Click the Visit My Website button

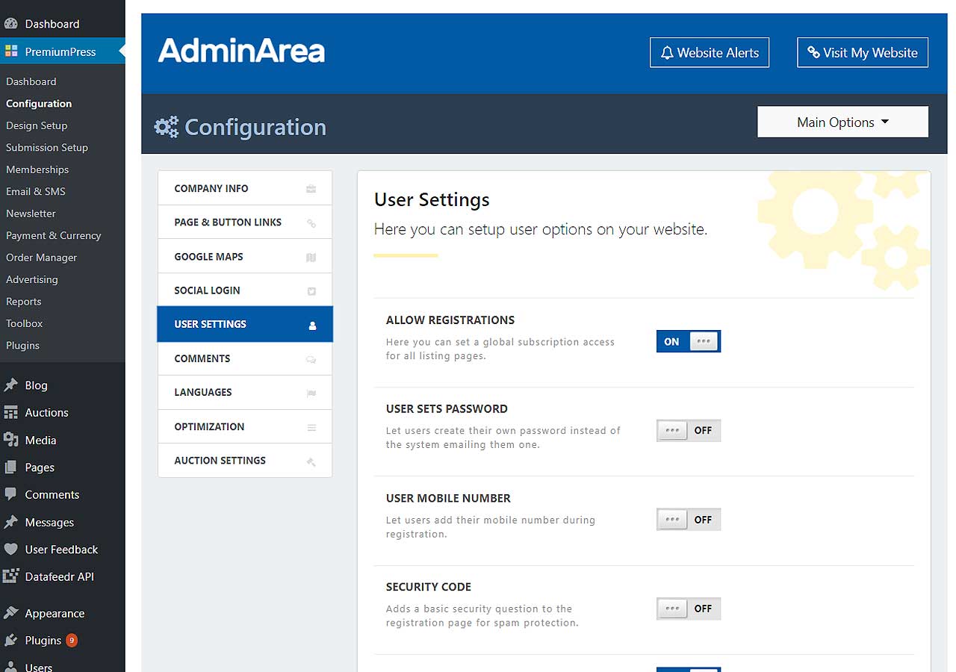pyautogui.click(x=862, y=53)
